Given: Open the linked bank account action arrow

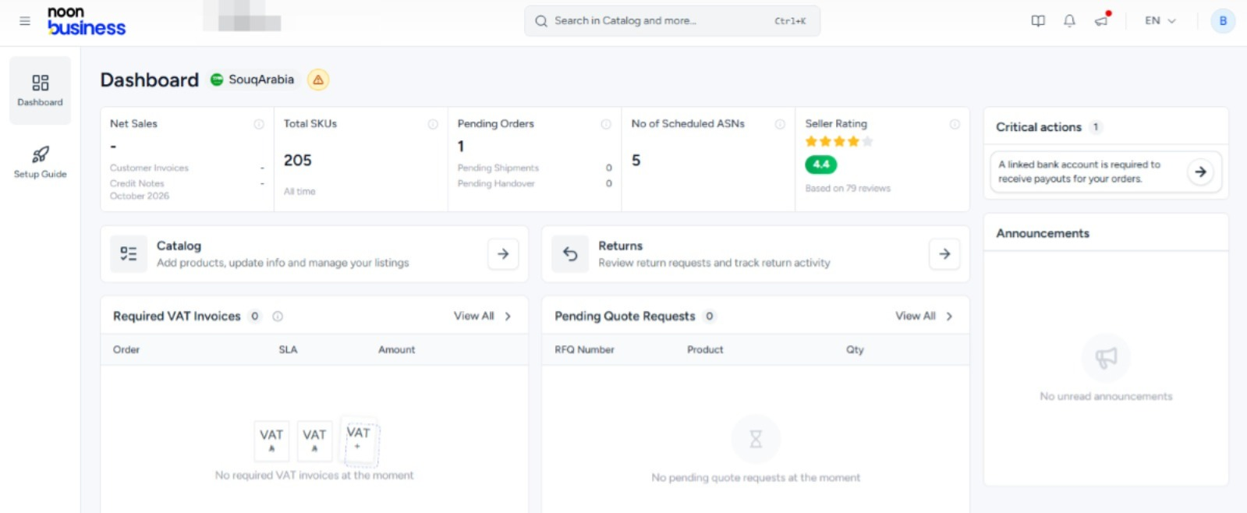Looking at the screenshot, I should 1200,172.
